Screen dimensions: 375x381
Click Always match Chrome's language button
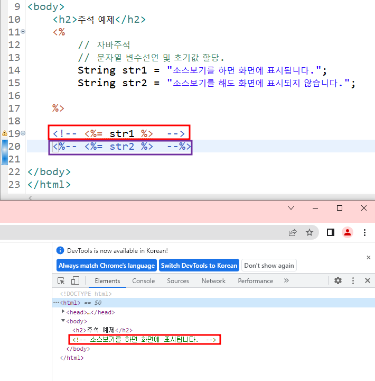(107, 265)
